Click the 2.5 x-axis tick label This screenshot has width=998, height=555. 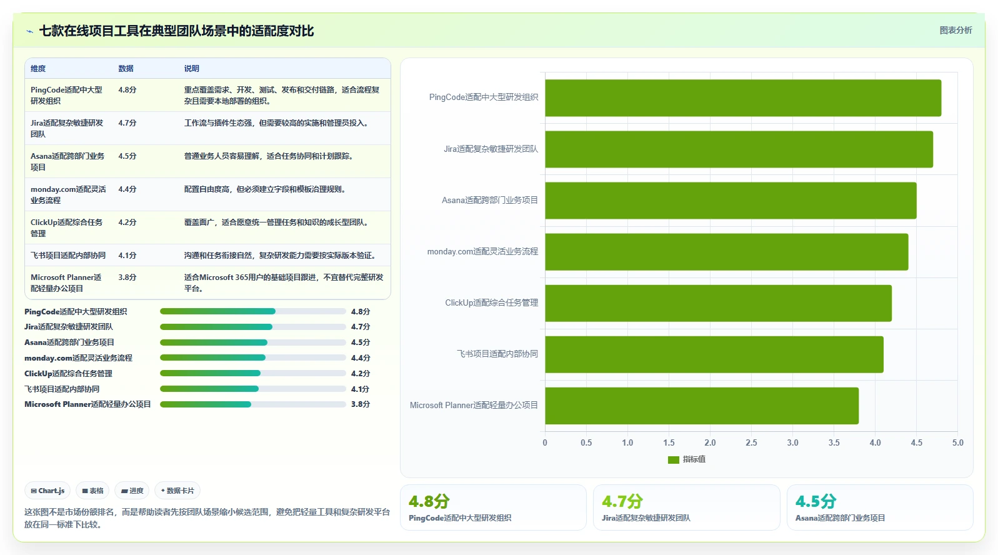751,442
